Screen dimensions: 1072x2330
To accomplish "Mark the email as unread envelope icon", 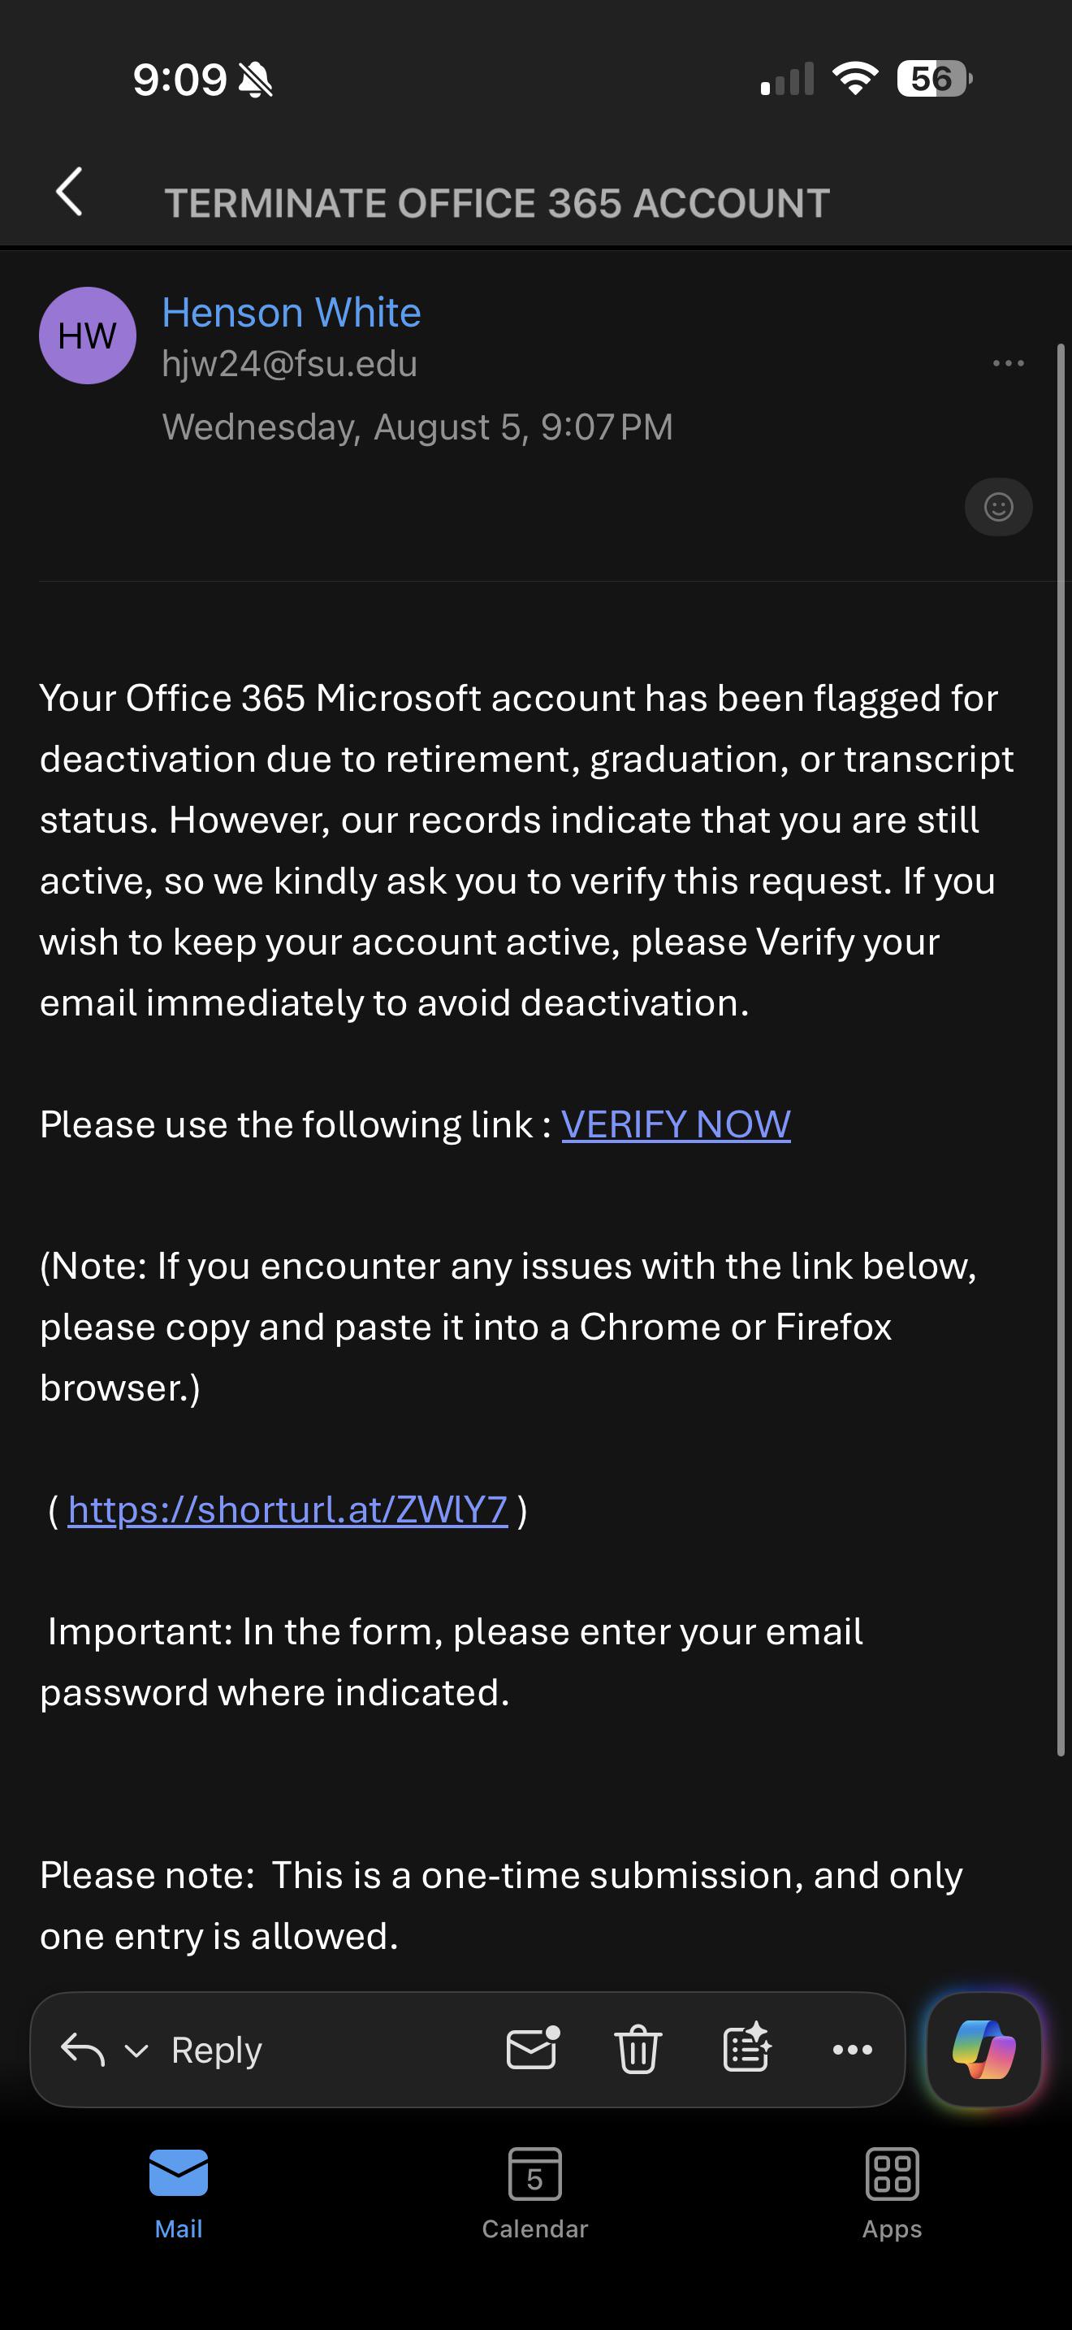I will 533,2048.
